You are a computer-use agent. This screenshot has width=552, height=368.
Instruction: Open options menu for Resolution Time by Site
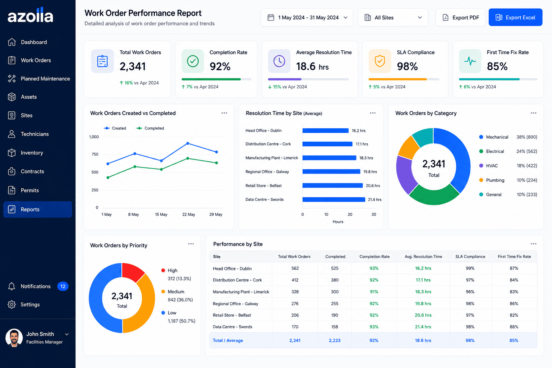point(373,113)
